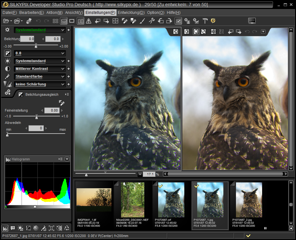Image resolution: width=296 pixels, height=240 pixels.
Task: Rotate image left using toolbar icon
Action: pyautogui.click(x=160, y=21)
